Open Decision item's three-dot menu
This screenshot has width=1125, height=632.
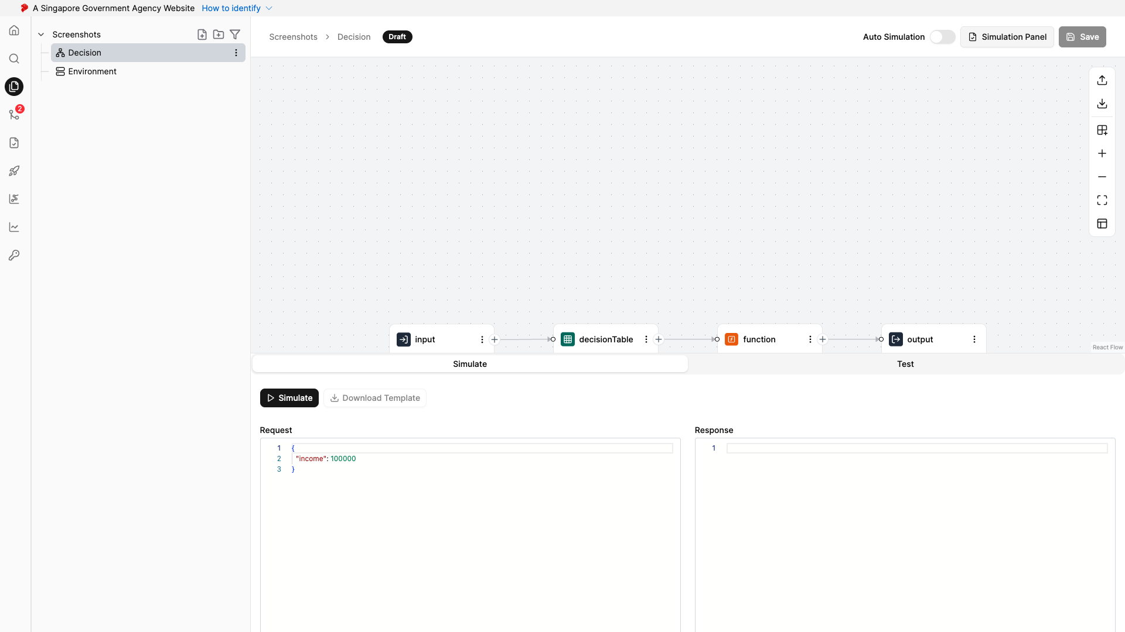236,53
